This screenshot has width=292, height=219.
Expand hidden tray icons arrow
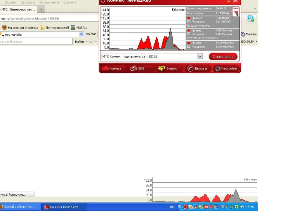(x=180, y=207)
